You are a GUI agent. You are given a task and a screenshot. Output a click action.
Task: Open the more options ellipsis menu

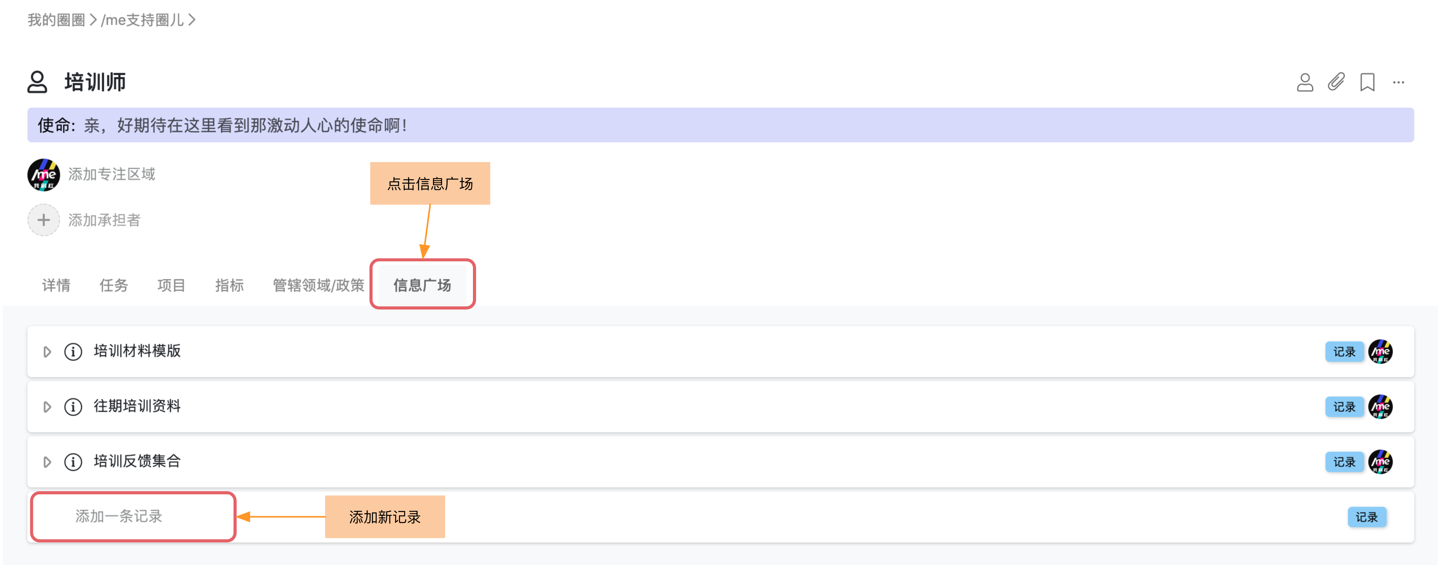click(x=1399, y=82)
